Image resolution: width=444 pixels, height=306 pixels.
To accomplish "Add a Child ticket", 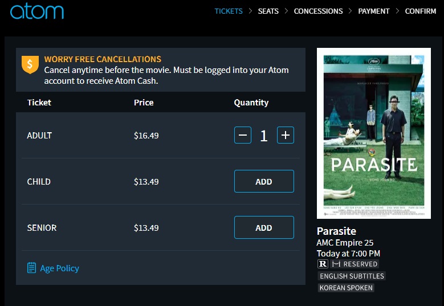I will pos(264,181).
